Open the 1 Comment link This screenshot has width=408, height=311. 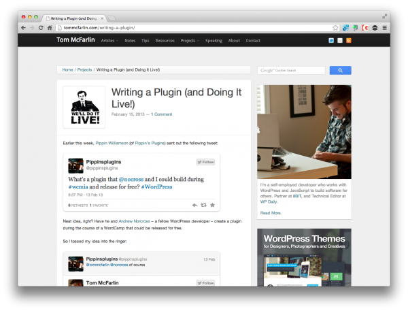(x=161, y=114)
